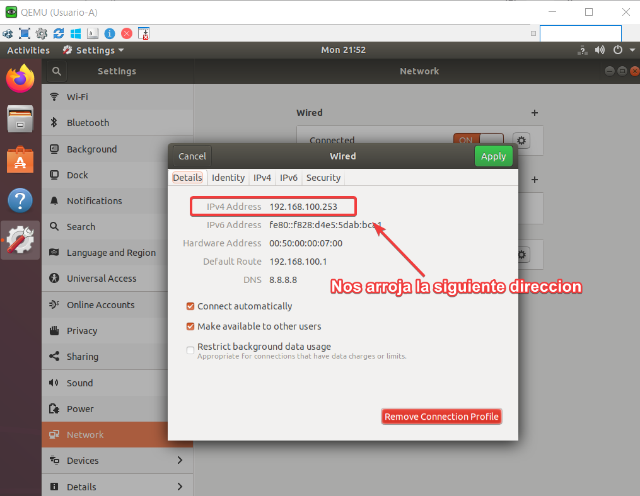Uncheck Make available to other users
This screenshot has width=640, height=496.
[x=190, y=326]
